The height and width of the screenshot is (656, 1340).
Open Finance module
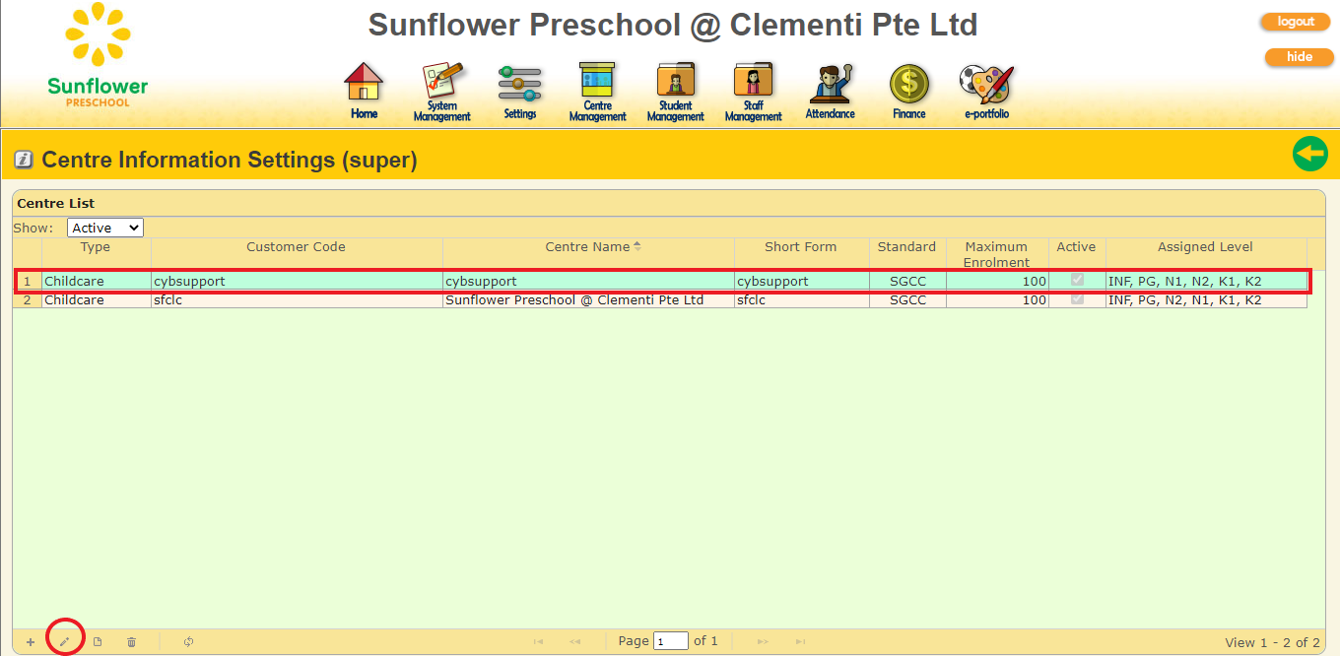click(908, 91)
